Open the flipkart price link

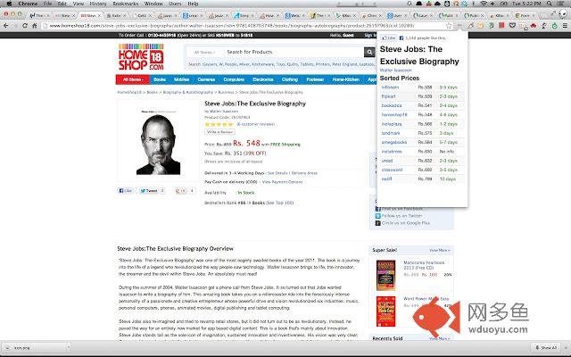point(388,96)
